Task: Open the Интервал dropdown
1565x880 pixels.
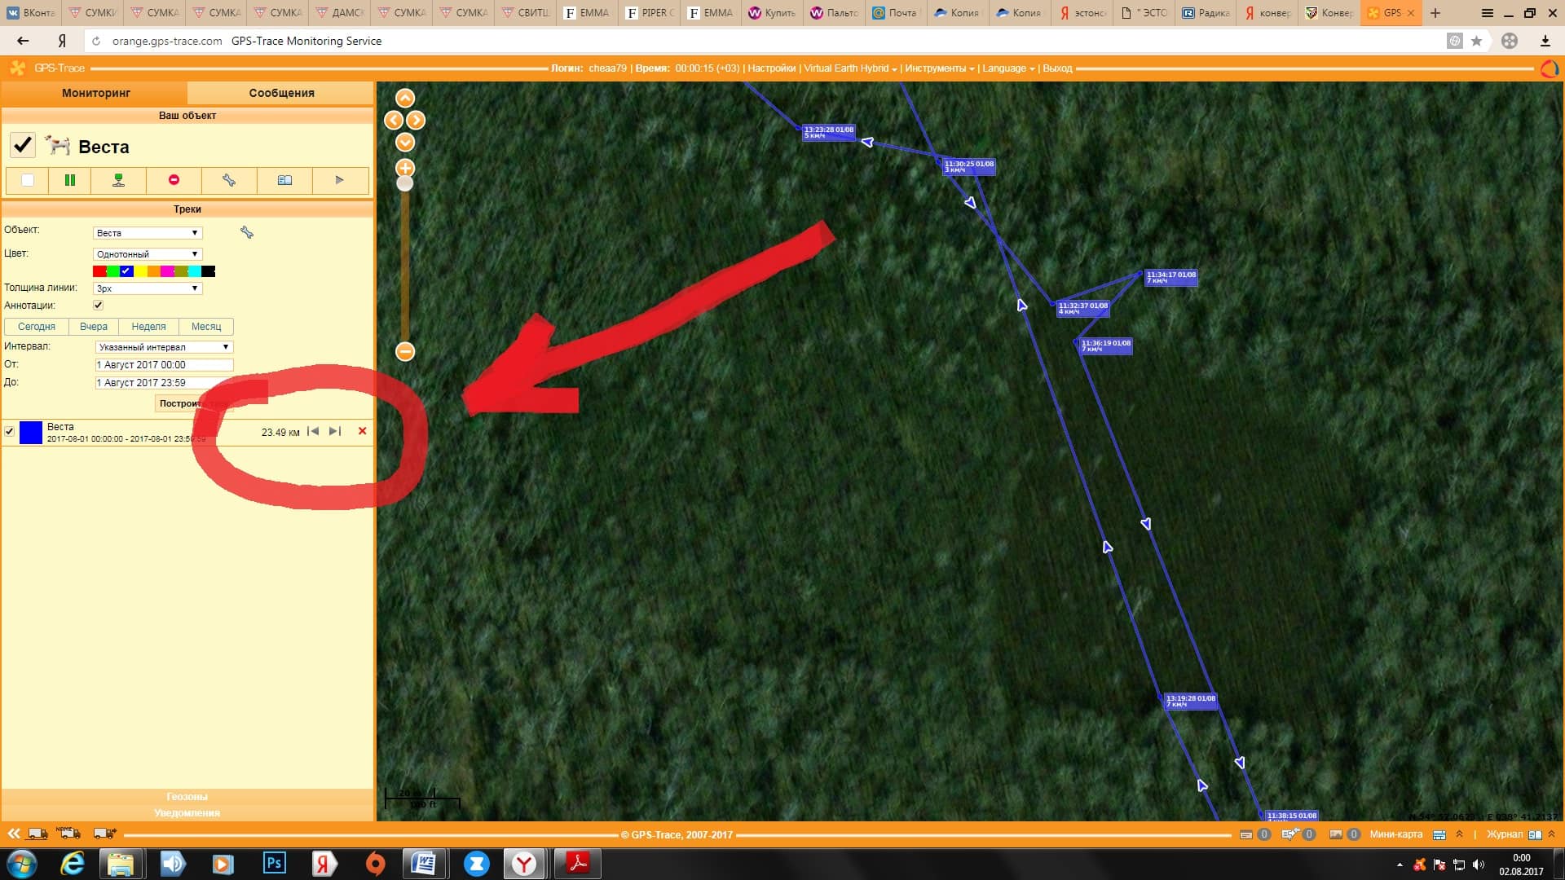Action: [x=164, y=347]
